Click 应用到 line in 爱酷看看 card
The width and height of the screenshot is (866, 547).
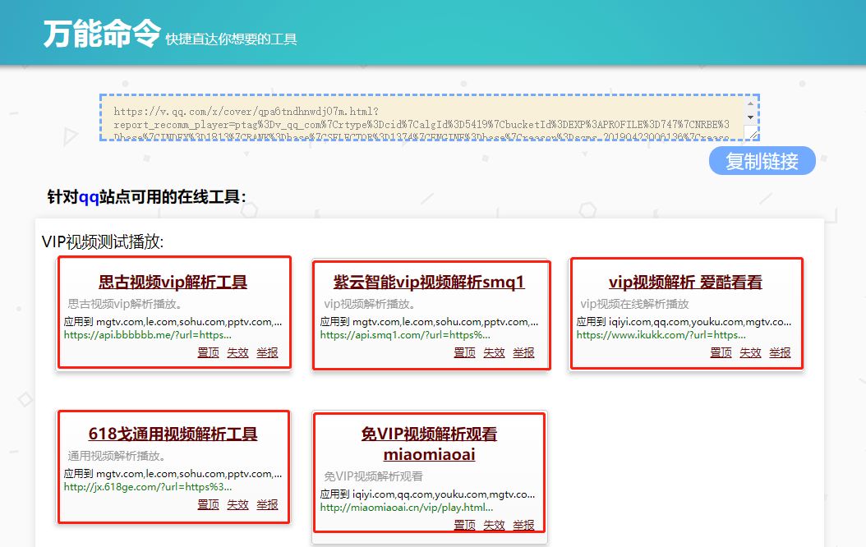[x=684, y=321]
